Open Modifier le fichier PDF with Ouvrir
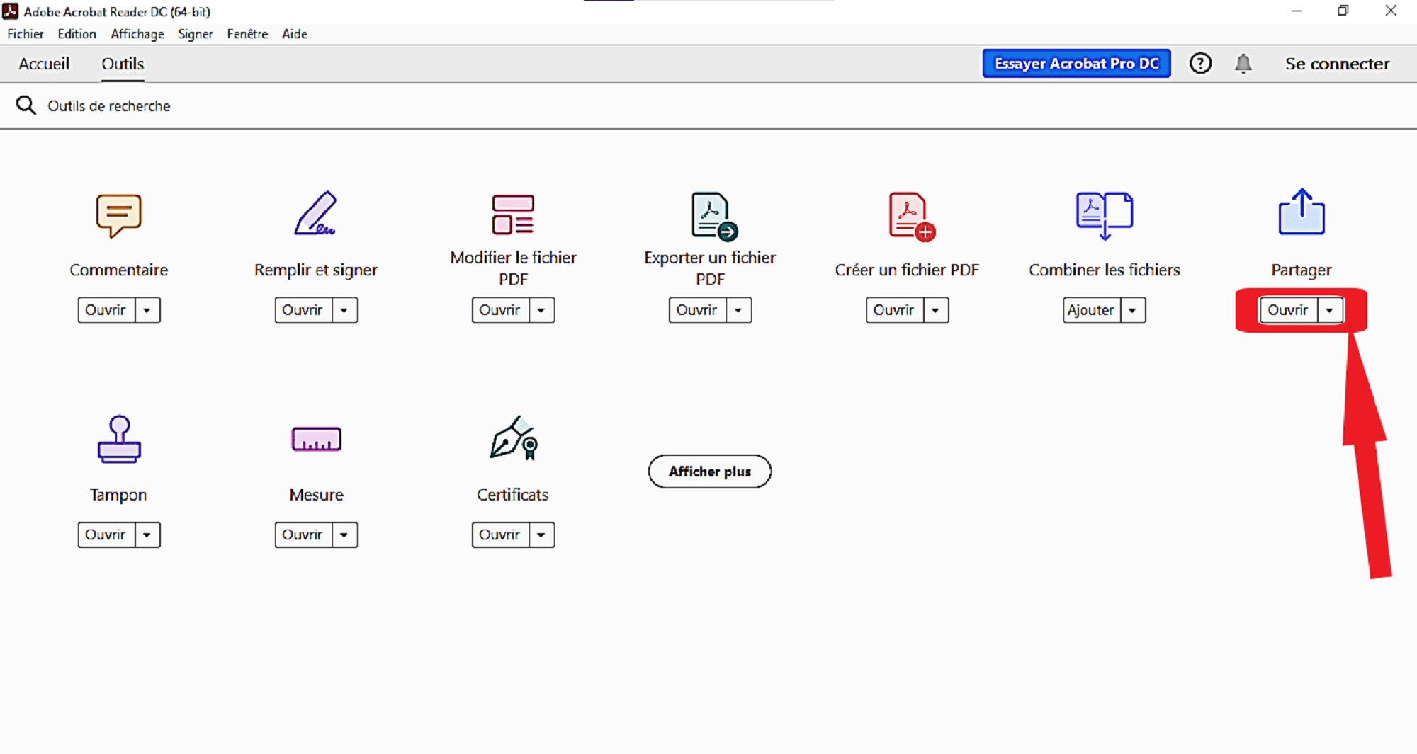Viewport: 1417px width, 754px height. [x=500, y=310]
